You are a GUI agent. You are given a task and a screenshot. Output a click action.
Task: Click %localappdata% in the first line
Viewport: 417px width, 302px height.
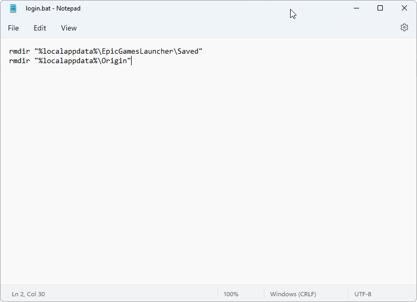point(68,51)
